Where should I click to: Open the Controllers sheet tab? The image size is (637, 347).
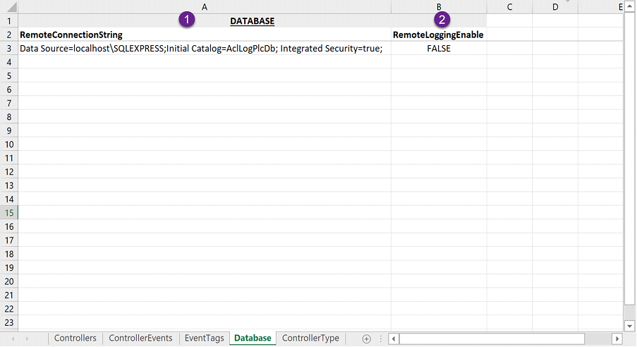(x=75, y=339)
